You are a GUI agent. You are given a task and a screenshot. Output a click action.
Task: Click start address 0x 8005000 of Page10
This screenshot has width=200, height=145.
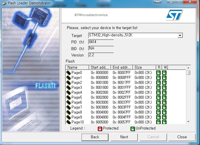click(100, 122)
